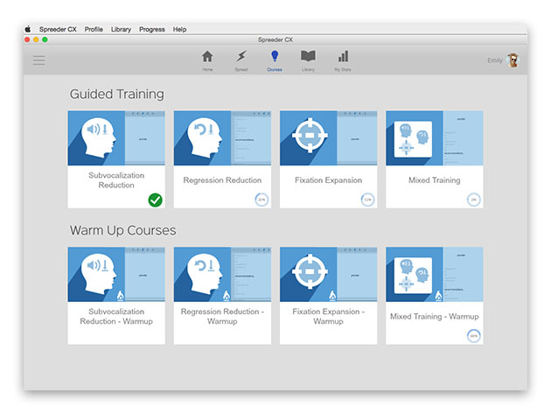Screen dimensions: 551x414
Task: Open the Spreeder CX application menu
Action: 58,29
